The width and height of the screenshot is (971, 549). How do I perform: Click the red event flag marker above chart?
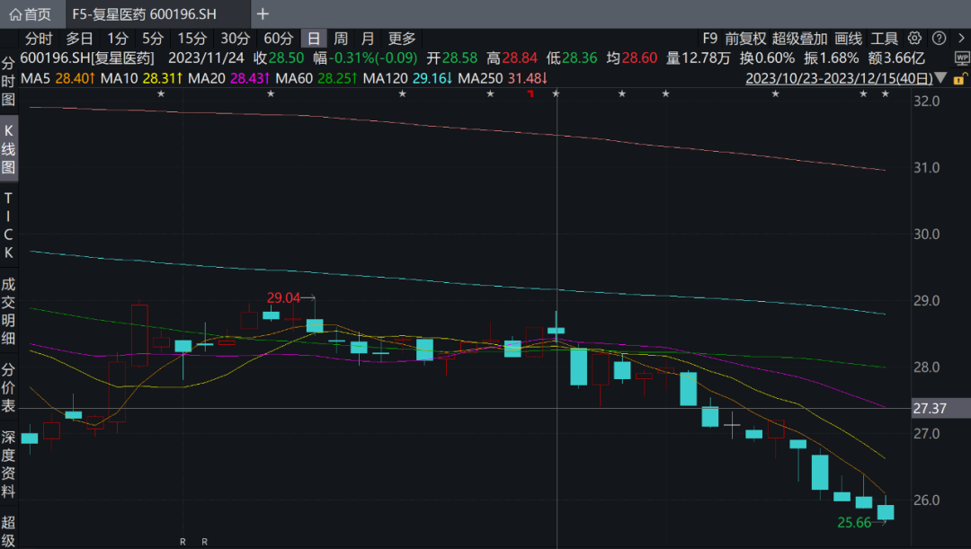(x=530, y=93)
